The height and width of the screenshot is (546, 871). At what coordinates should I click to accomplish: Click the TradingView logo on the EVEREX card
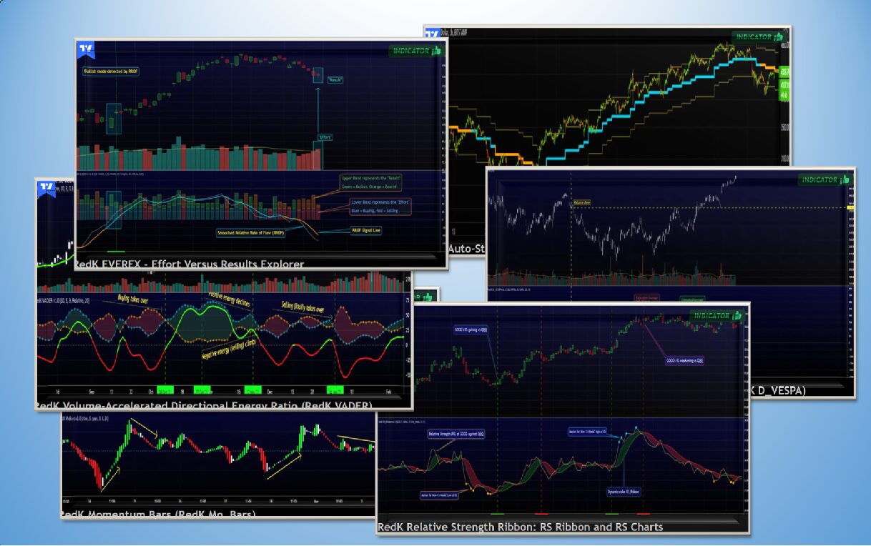(x=87, y=50)
